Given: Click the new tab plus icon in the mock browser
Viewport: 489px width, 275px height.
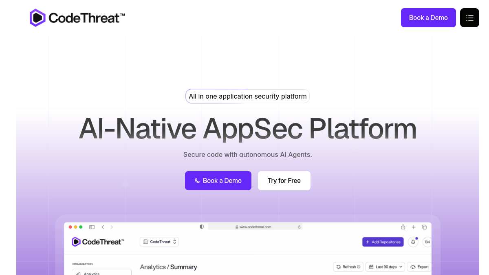Looking at the screenshot, I should tap(414, 227).
